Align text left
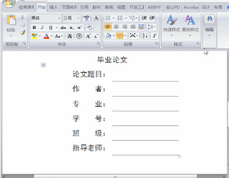 (108, 27)
